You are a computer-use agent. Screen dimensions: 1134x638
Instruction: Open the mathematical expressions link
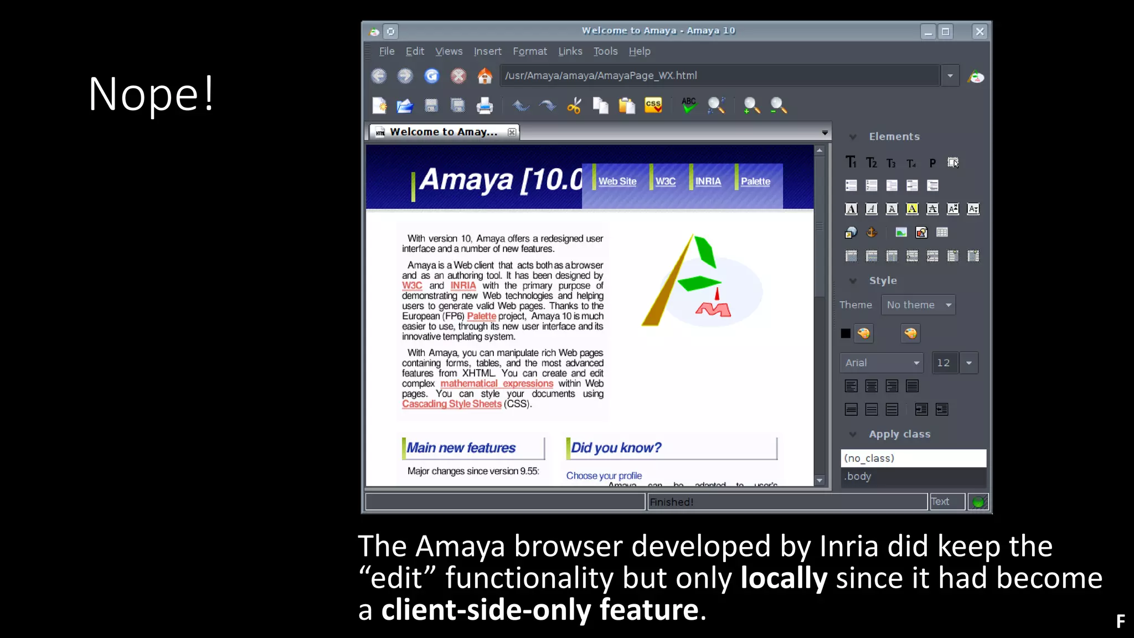click(497, 383)
